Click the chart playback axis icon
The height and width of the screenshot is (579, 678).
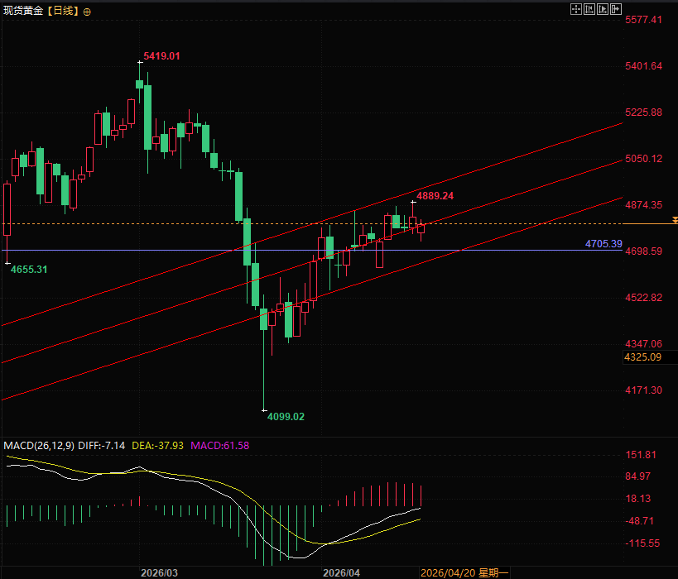tap(603, 9)
